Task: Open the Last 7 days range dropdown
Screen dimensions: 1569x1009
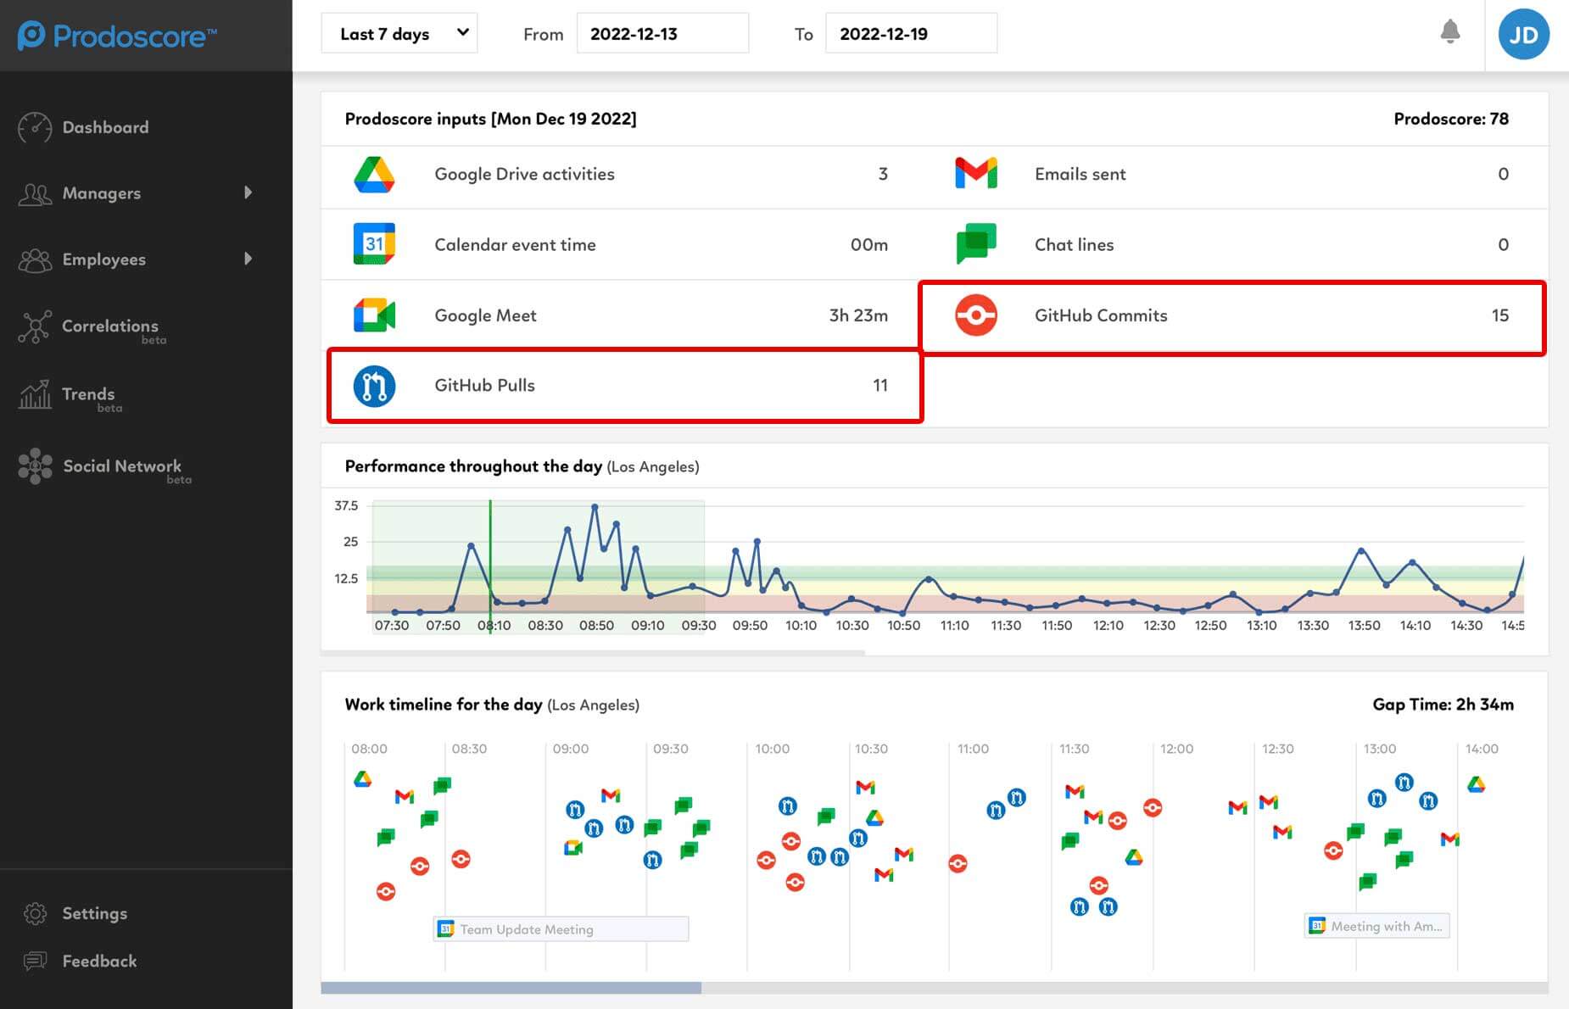Action: (399, 34)
